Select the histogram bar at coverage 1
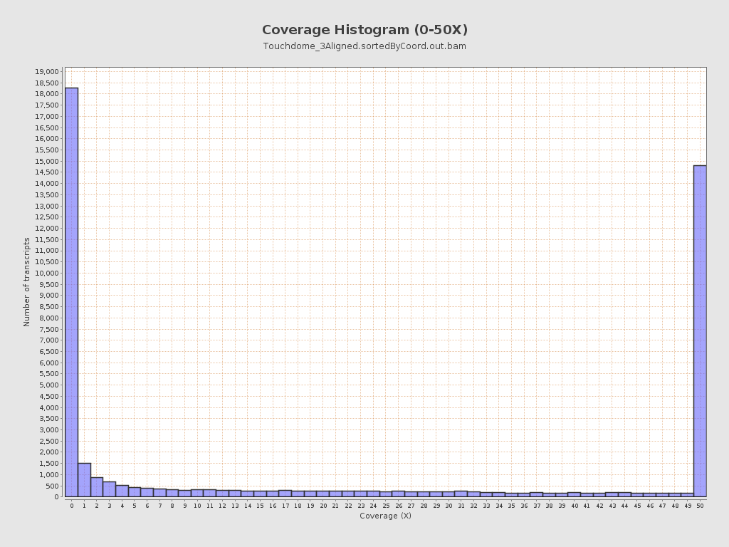The height and width of the screenshot is (547, 729). [84, 480]
